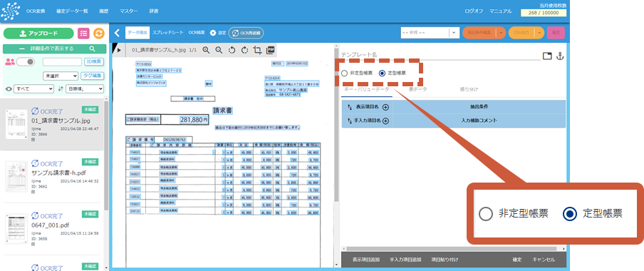Click the orange refresh icon
Image resolution: width=644 pixels, height=271 pixels.
tap(99, 34)
